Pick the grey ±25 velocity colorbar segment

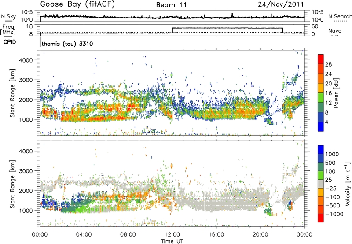click(x=321, y=184)
